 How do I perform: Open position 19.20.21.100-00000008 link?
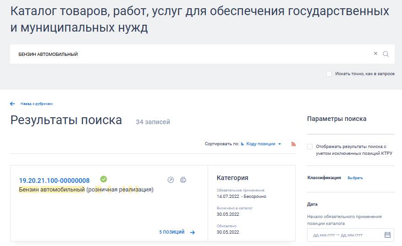[55, 180]
